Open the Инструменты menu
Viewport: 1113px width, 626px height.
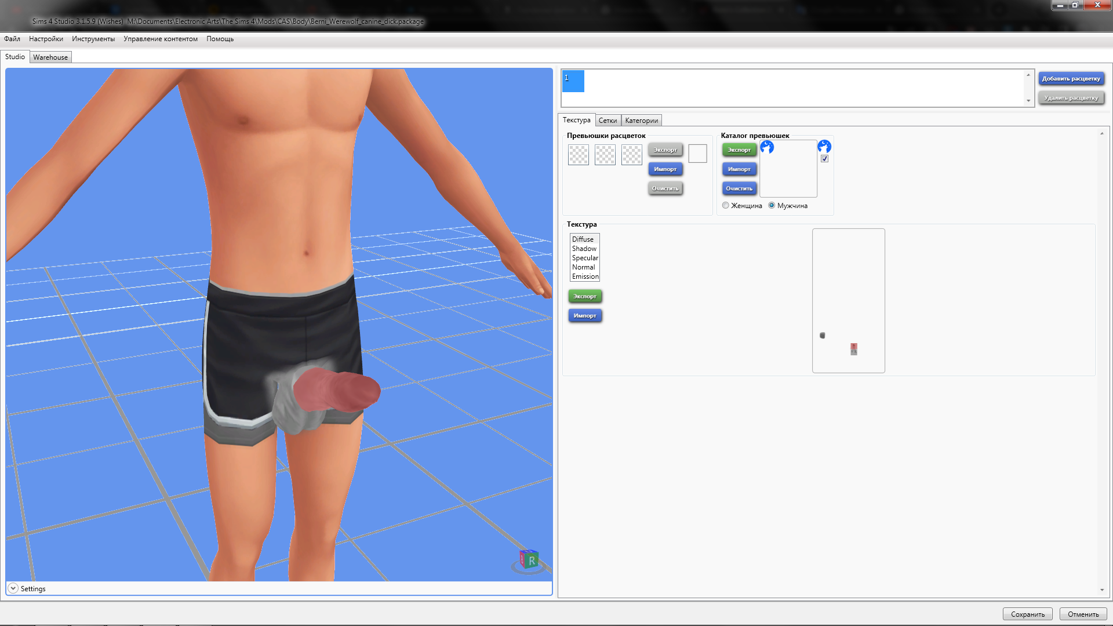(93, 39)
